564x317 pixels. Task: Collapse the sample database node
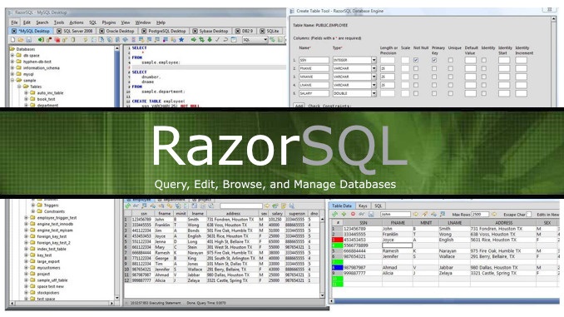12,80
